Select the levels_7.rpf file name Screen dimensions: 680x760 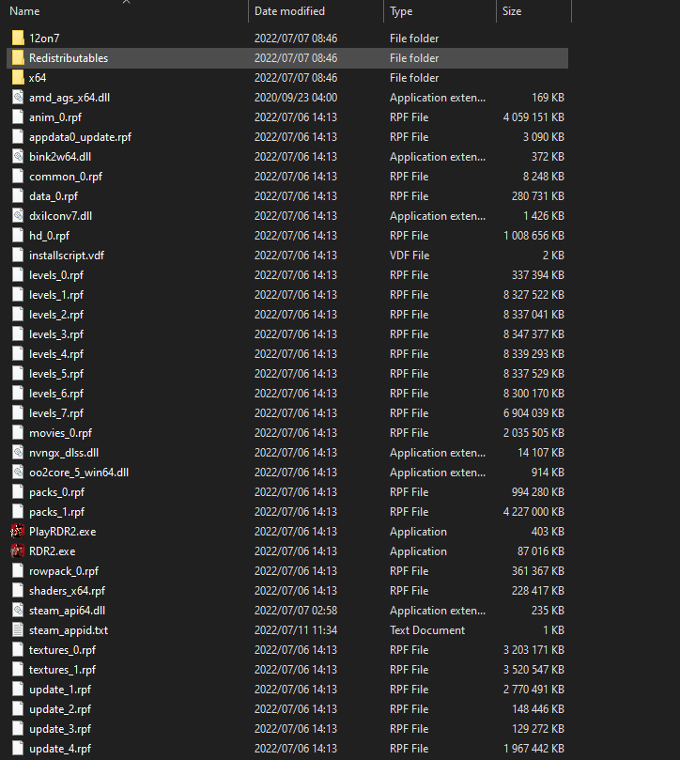click(x=56, y=413)
